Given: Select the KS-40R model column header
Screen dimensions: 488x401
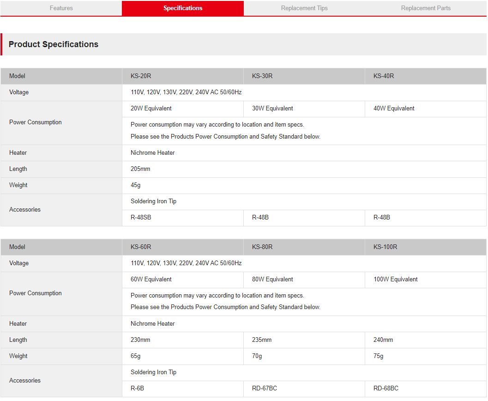Looking at the screenshot, I should click(x=384, y=76).
